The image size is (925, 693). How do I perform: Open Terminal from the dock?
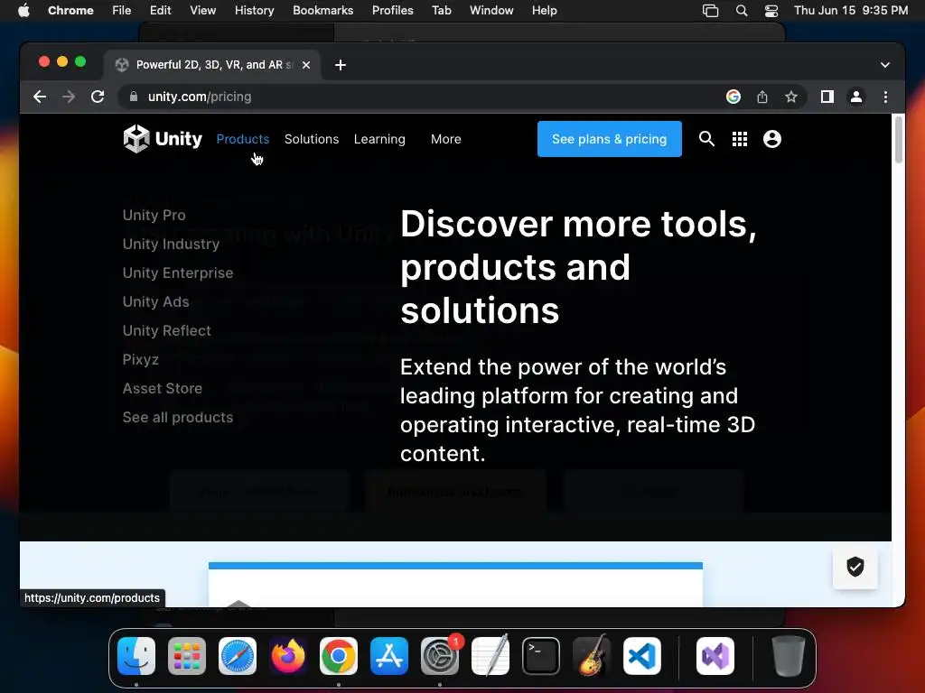[541, 656]
